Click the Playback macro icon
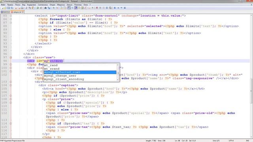This screenshot has height=142, width=253. [104, 8]
